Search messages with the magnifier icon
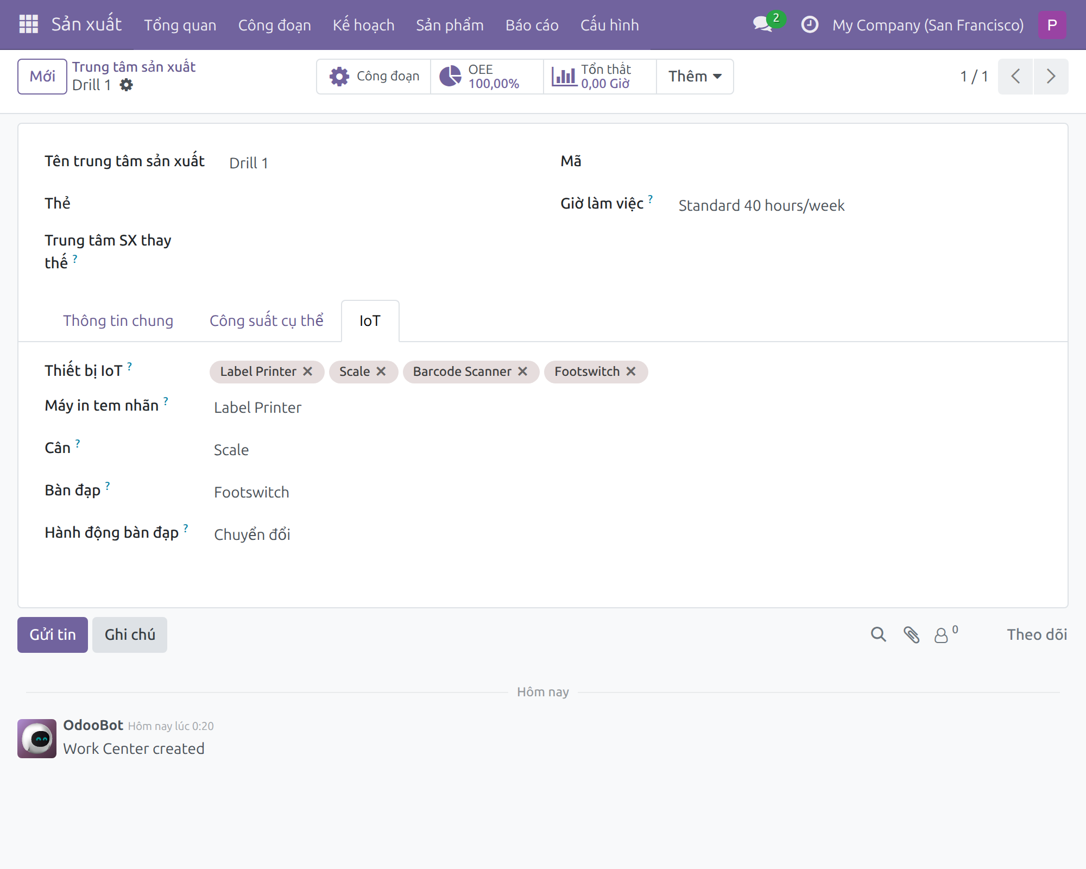1086x869 pixels. click(x=878, y=634)
